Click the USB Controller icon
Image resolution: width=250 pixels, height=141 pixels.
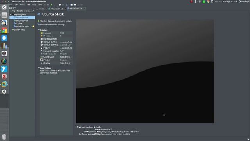click(x=41, y=54)
